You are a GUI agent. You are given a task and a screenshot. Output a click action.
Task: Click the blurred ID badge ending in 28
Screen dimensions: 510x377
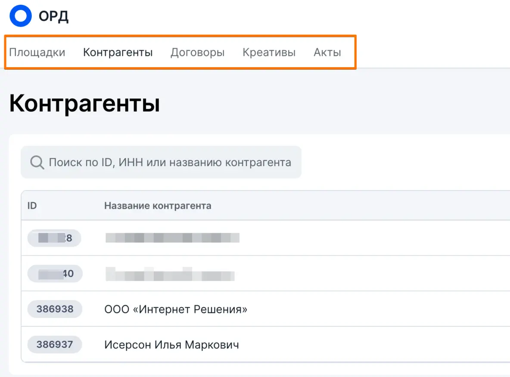[x=54, y=238]
